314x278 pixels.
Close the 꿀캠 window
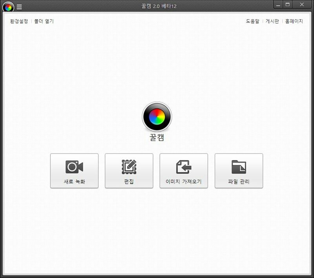302,5
